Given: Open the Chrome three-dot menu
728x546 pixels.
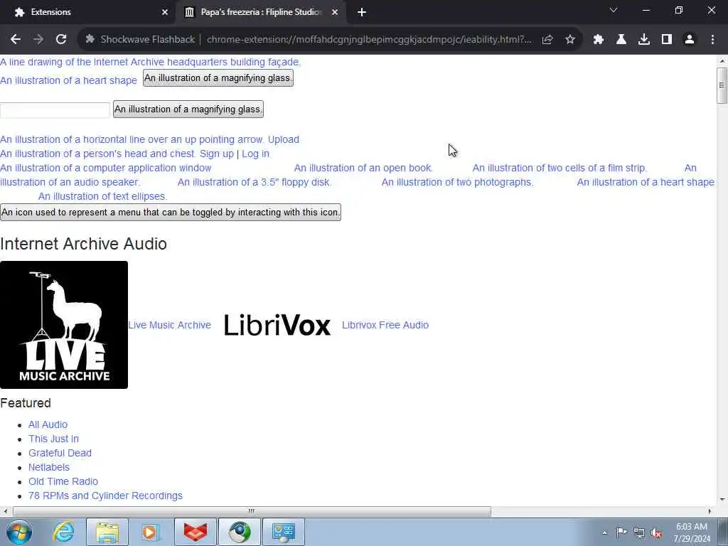Looking at the screenshot, I should coord(712,40).
